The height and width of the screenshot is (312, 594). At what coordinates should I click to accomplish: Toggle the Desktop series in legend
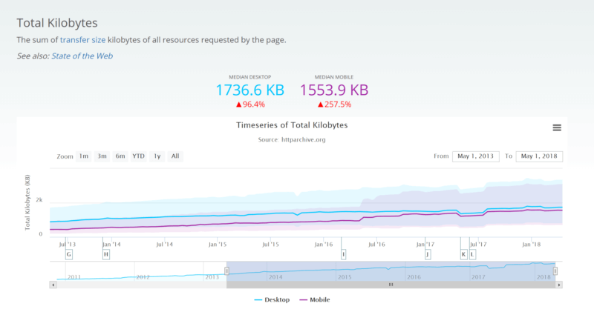click(x=272, y=300)
